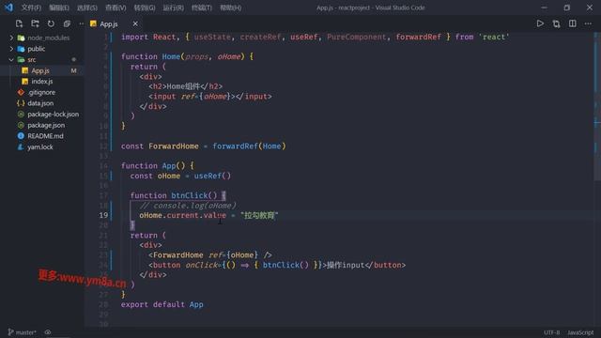Click the git icon beside .gitignore
The height and width of the screenshot is (338, 601).
(x=21, y=92)
